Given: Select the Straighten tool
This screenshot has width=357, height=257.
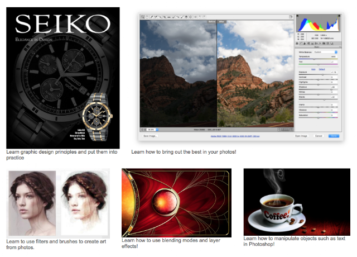Looking at the screenshot, I should 169,17.
